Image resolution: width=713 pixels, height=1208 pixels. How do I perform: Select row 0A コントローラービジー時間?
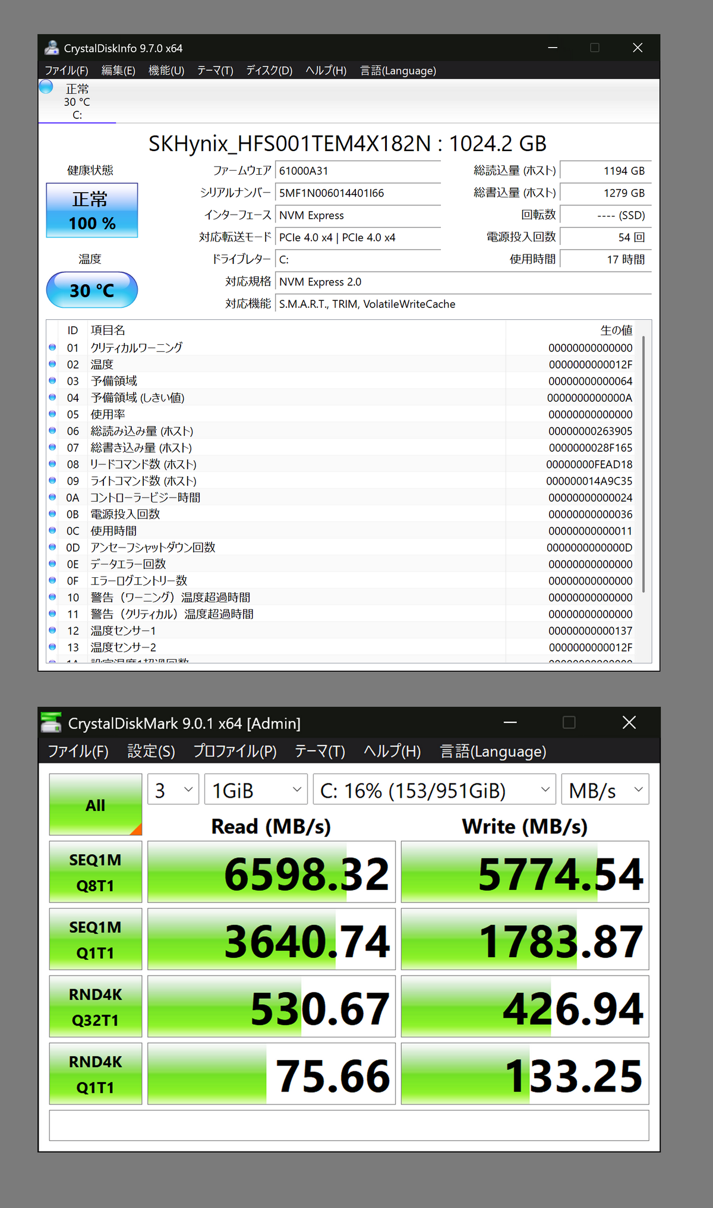341,498
